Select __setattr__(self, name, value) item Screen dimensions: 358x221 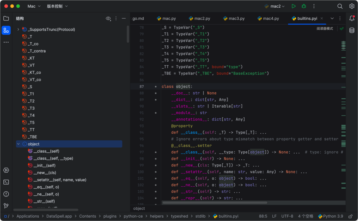[x=60, y=180]
